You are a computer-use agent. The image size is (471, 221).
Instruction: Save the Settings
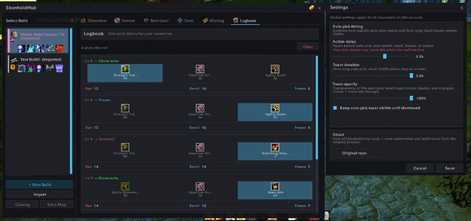pyautogui.click(x=450, y=168)
